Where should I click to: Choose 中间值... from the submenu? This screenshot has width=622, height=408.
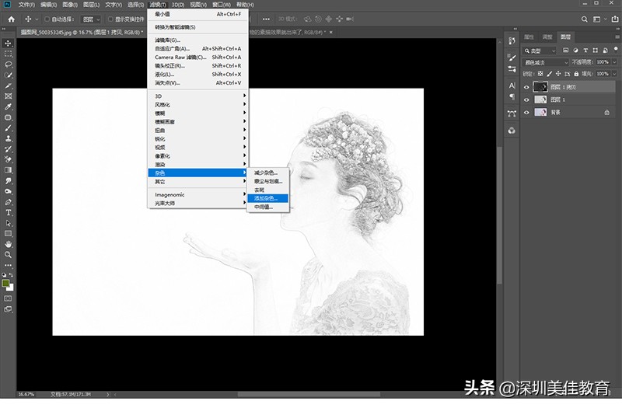click(267, 207)
